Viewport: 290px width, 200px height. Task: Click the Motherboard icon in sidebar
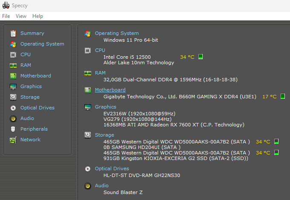click(x=13, y=76)
